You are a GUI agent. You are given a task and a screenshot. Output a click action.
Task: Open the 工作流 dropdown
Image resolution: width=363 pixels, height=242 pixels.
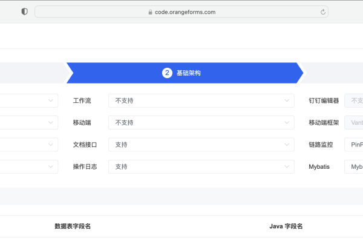pos(201,101)
